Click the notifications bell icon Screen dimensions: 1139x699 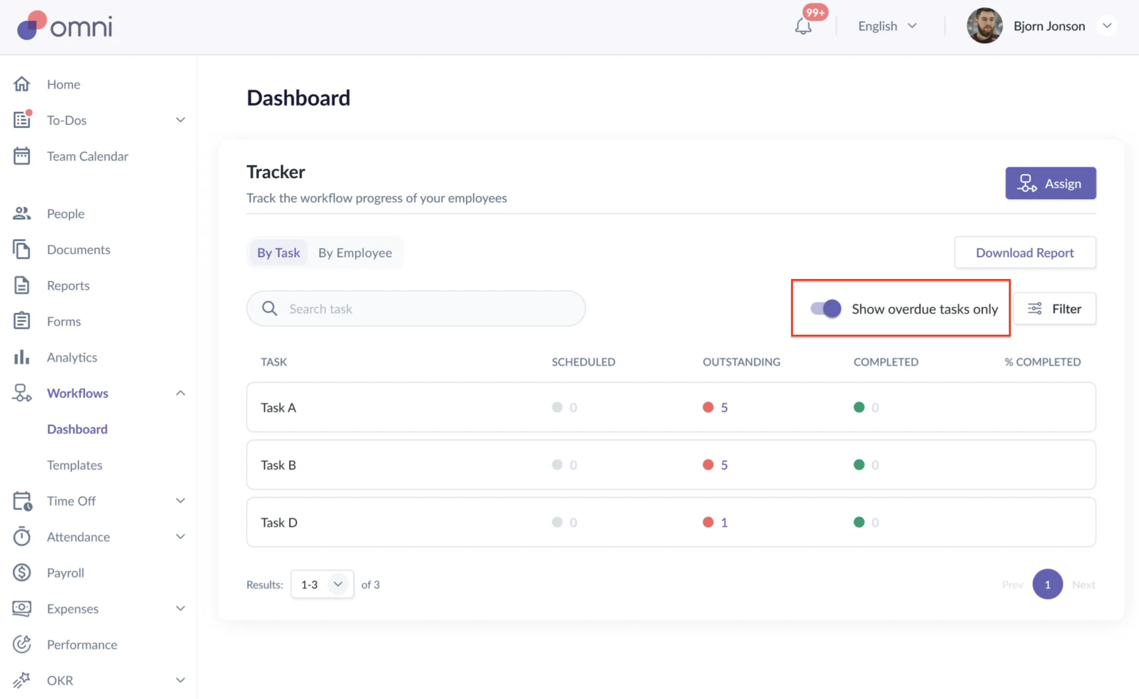click(803, 26)
